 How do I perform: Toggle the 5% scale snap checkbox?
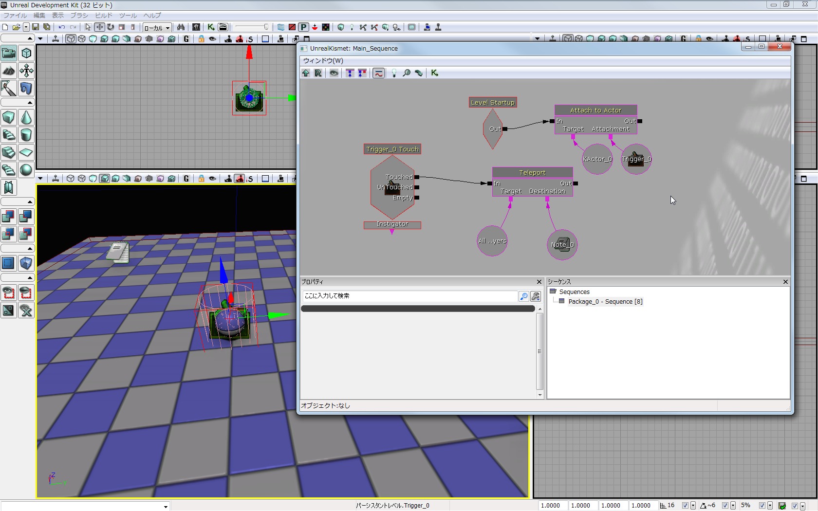(x=762, y=506)
